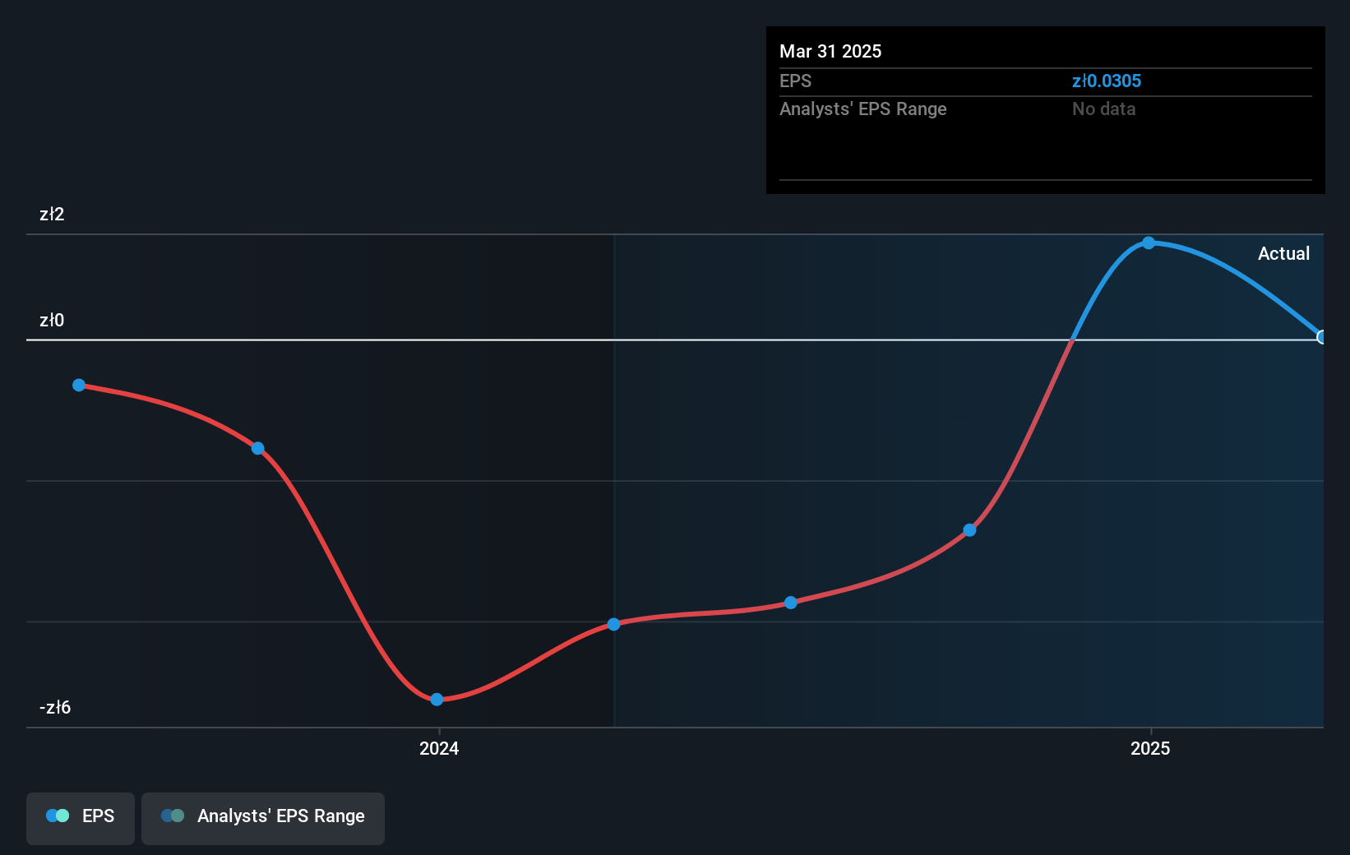
Task: Select the peak EPS data point above 2025
Action: (x=1149, y=243)
